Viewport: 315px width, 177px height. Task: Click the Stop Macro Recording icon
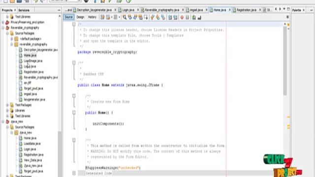click(x=187, y=18)
